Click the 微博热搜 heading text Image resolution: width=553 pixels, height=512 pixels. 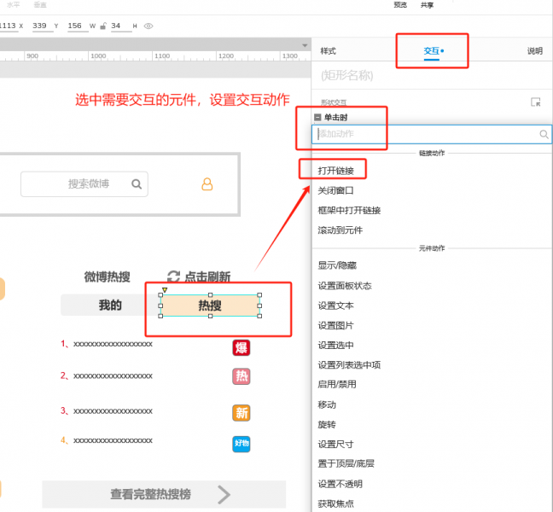point(108,276)
